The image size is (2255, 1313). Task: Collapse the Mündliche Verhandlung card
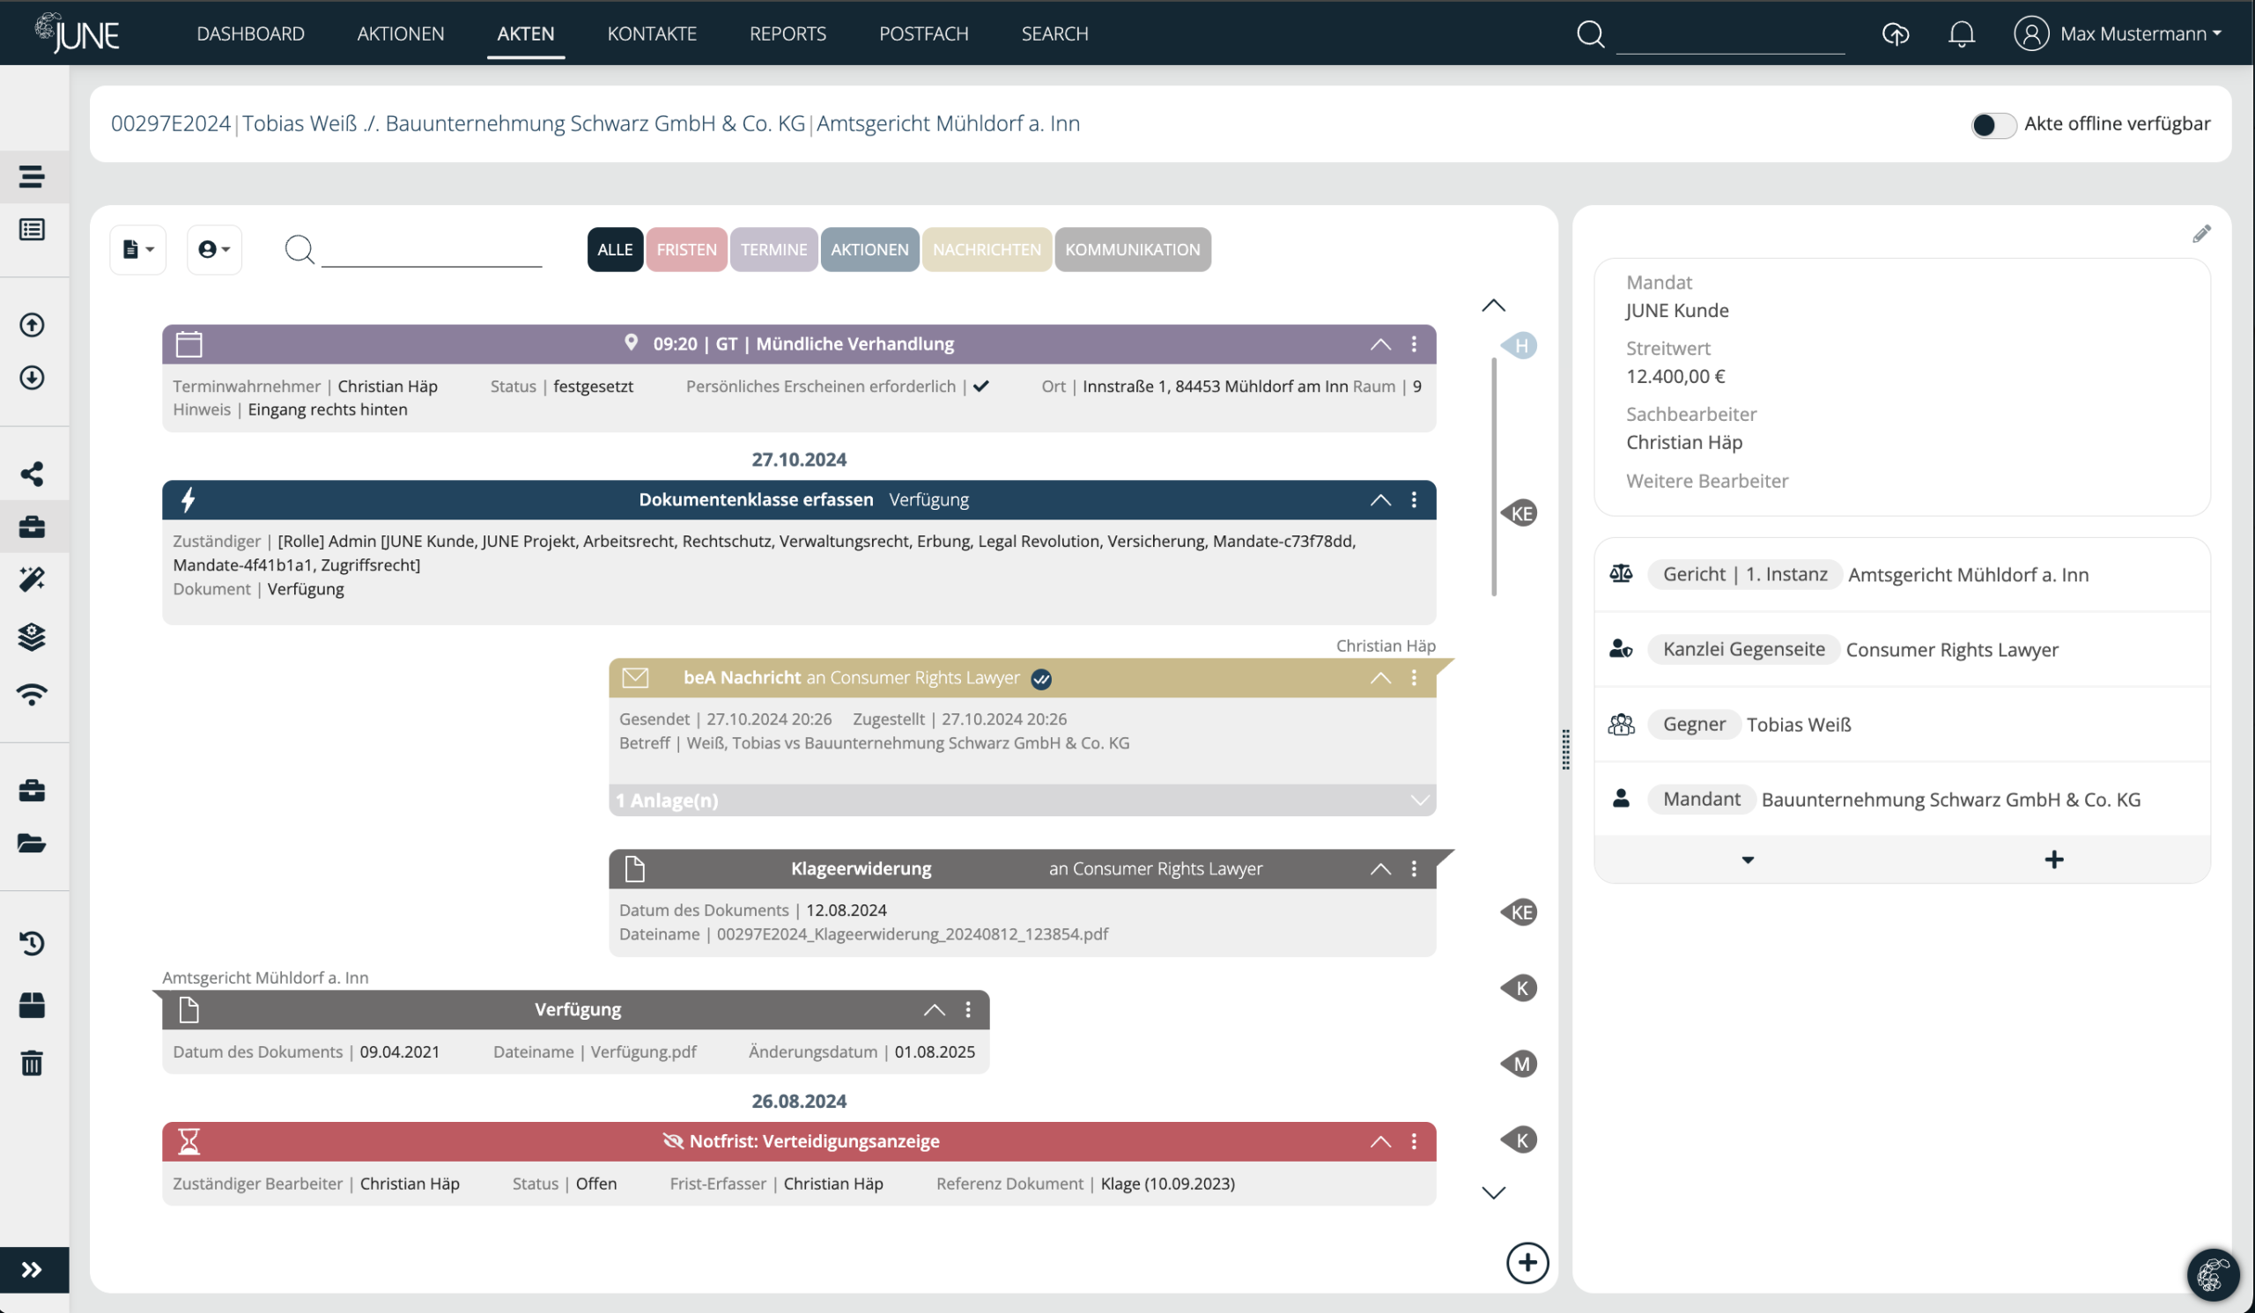click(1380, 344)
